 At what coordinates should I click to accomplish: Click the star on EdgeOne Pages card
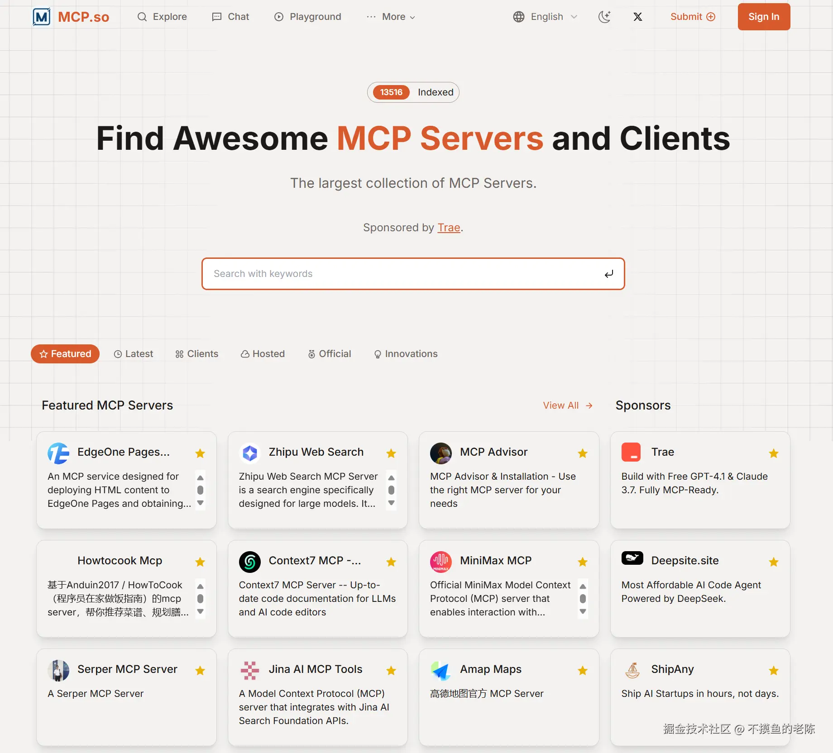tap(200, 453)
